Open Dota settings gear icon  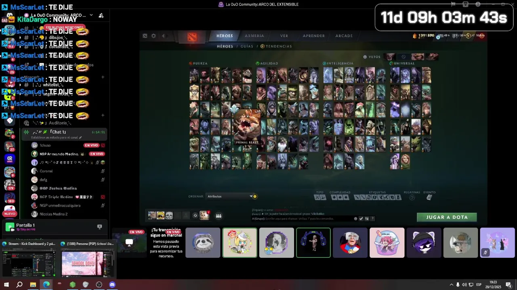pyautogui.click(x=153, y=36)
